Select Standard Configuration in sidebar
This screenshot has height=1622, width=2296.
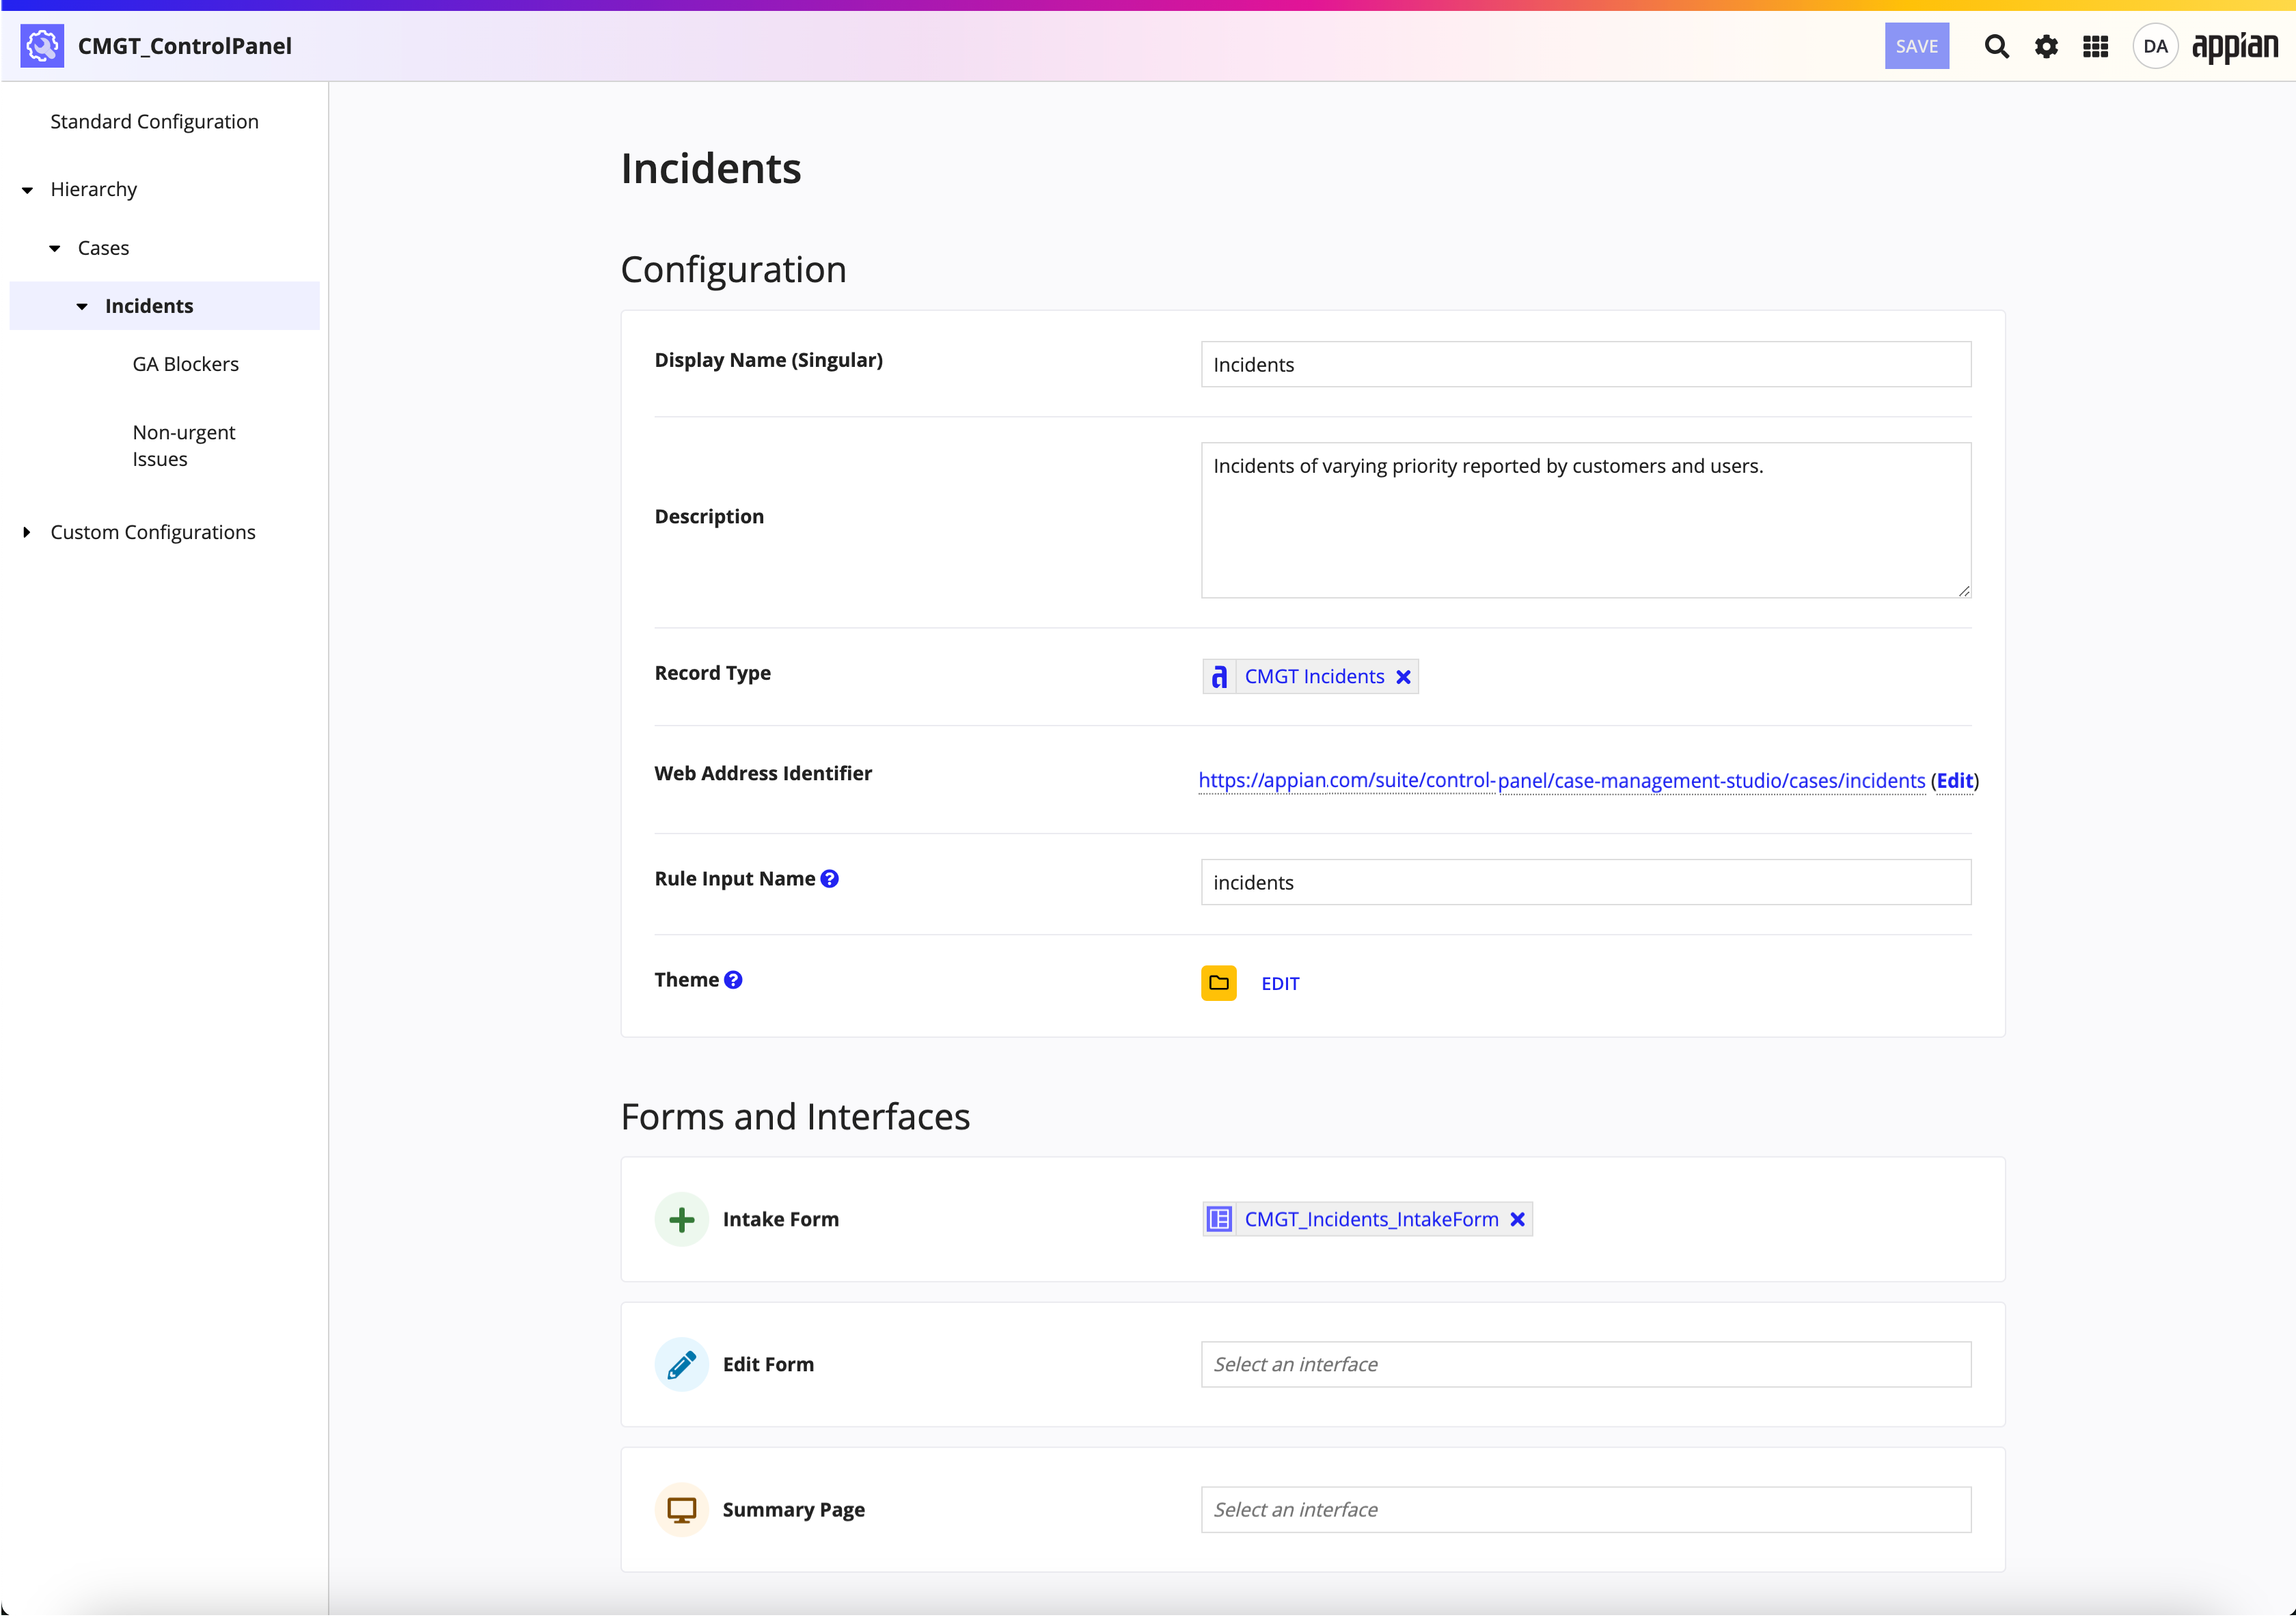coord(154,122)
